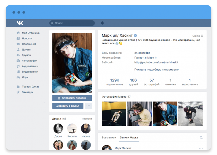
Task: Open the youtube.com/user/markhaskit link
Action: (156, 62)
